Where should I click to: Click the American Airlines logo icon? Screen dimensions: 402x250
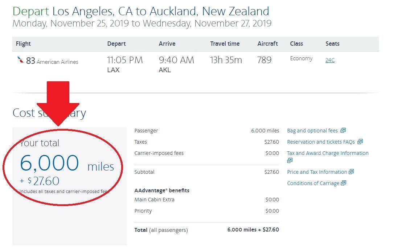point(20,60)
